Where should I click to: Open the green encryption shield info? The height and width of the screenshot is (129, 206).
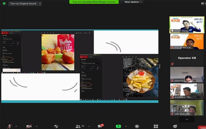coord(4,4)
